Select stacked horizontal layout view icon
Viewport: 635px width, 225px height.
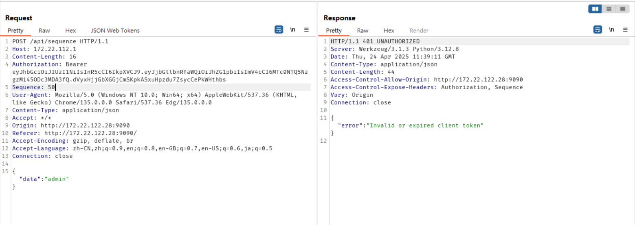(609, 9)
